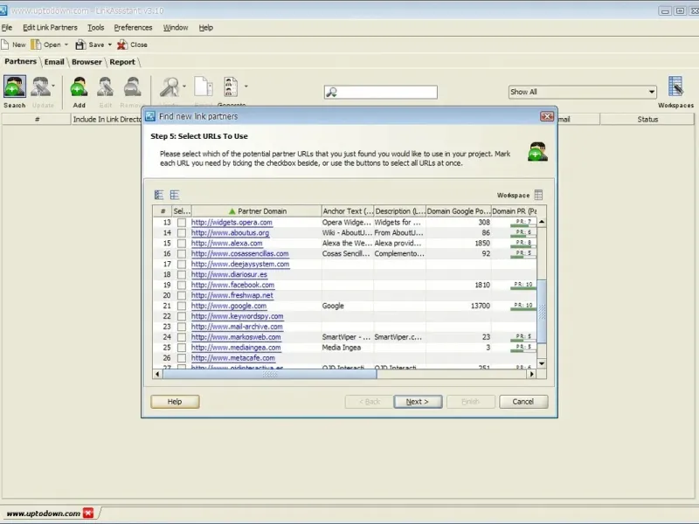Click the Status column header in main window

(647, 120)
